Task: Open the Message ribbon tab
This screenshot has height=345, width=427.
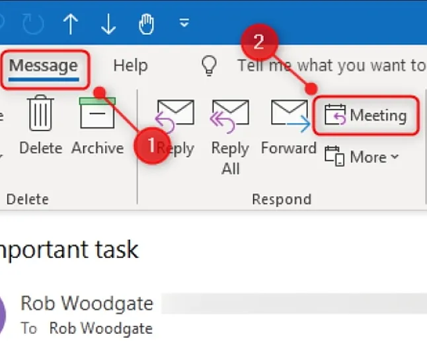Action: click(x=44, y=66)
